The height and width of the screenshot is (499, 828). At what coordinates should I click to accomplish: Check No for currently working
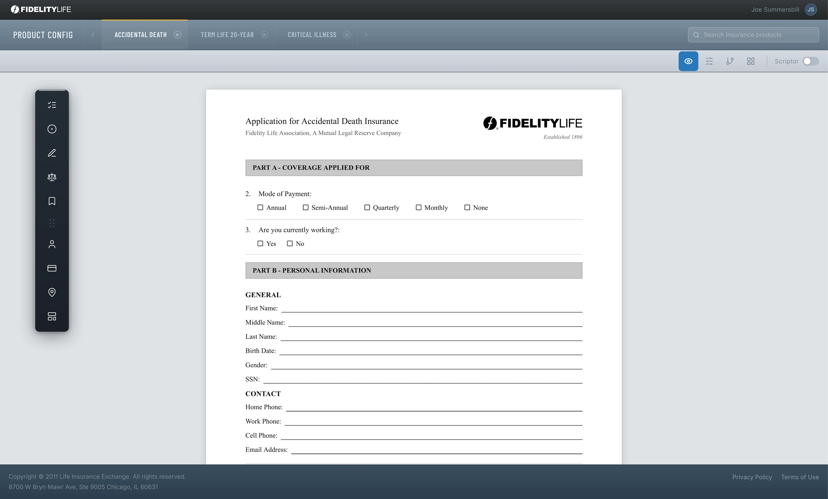point(290,243)
